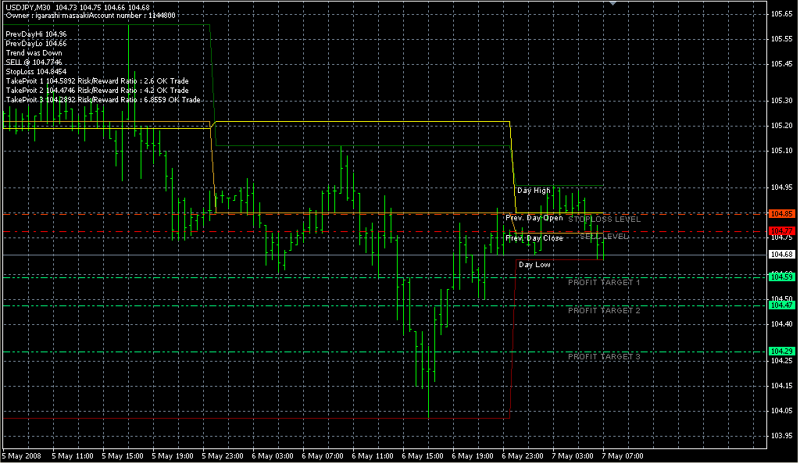Click the PROFIT TARGET 2 label
This screenshot has height=464, width=800.
pyautogui.click(x=604, y=311)
